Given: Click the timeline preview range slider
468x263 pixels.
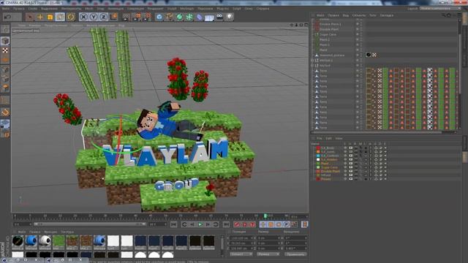Looking at the screenshot, I should [89, 224].
